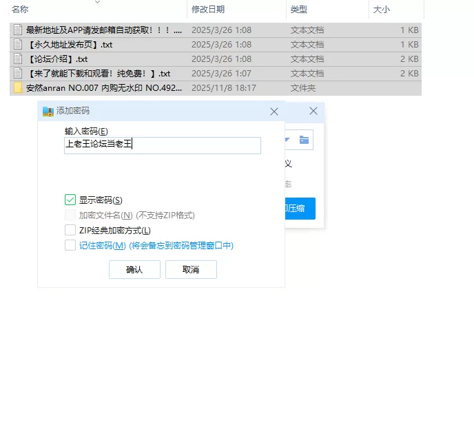This screenshot has height=422, width=474.
Task: Sort files by 类型 column header
Action: click(299, 10)
